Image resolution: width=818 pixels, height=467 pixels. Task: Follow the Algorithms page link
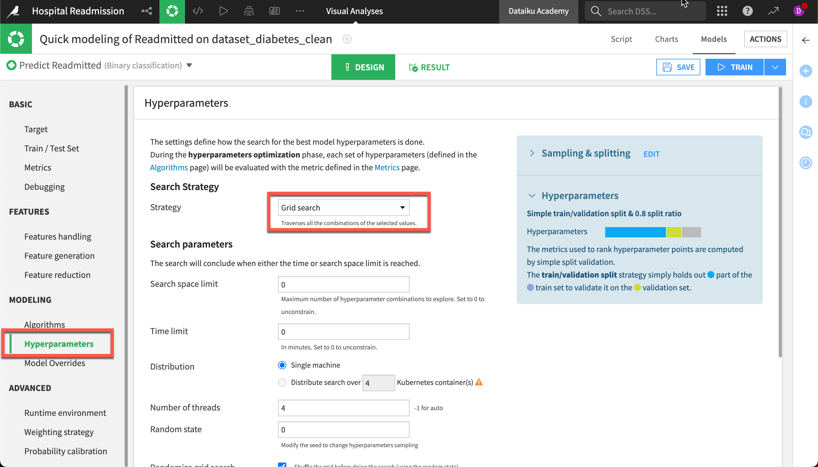coord(169,167)
